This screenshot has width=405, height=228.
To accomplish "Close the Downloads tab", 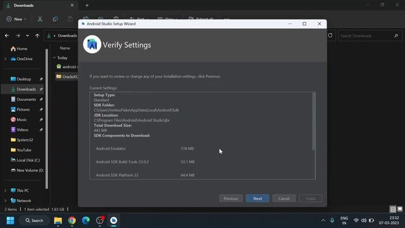I will [x=72, y=5].
